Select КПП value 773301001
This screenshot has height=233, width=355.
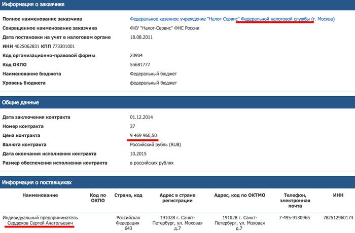click(x=63, y=47)
